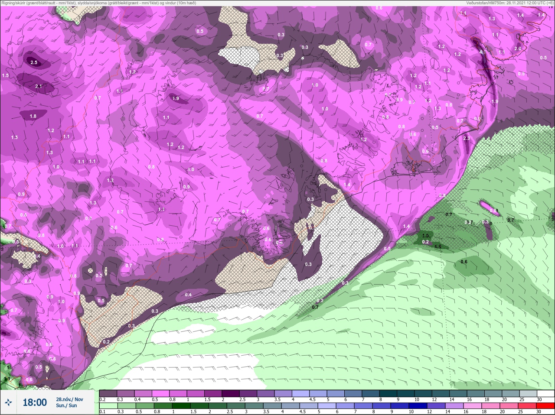
Task: Click the 'Sun./ Sun' weekday label
Action: coord(66,405)
